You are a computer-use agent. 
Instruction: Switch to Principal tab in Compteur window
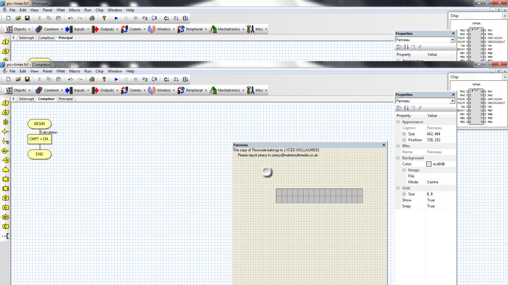[x=65, y=99]
